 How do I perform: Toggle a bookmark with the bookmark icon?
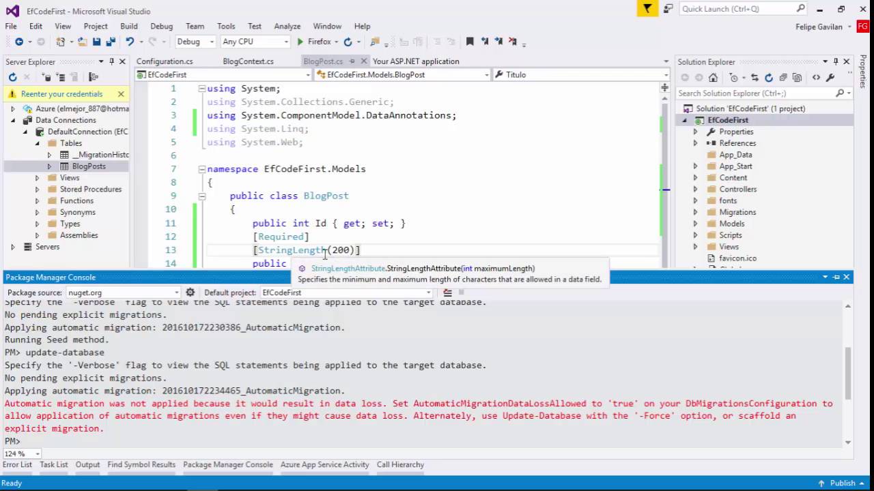tap(470, 42)
